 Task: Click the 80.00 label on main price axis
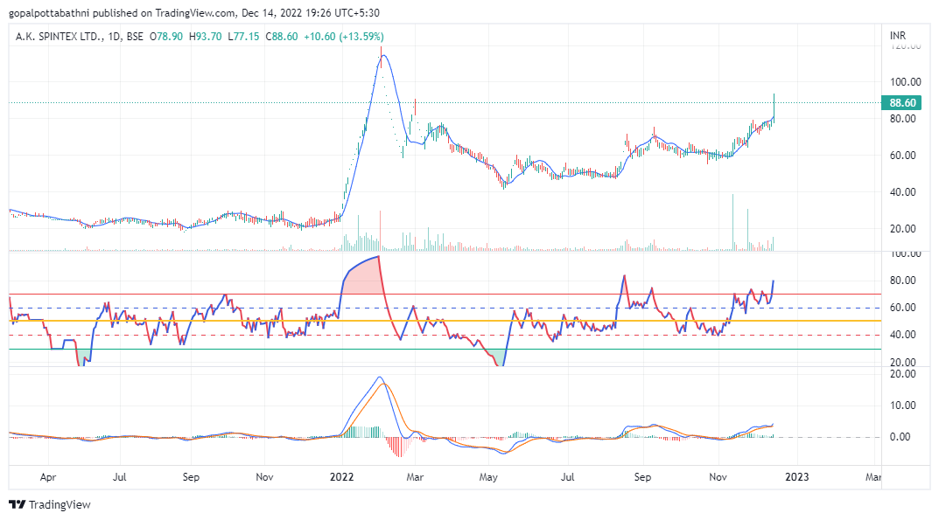902,119
